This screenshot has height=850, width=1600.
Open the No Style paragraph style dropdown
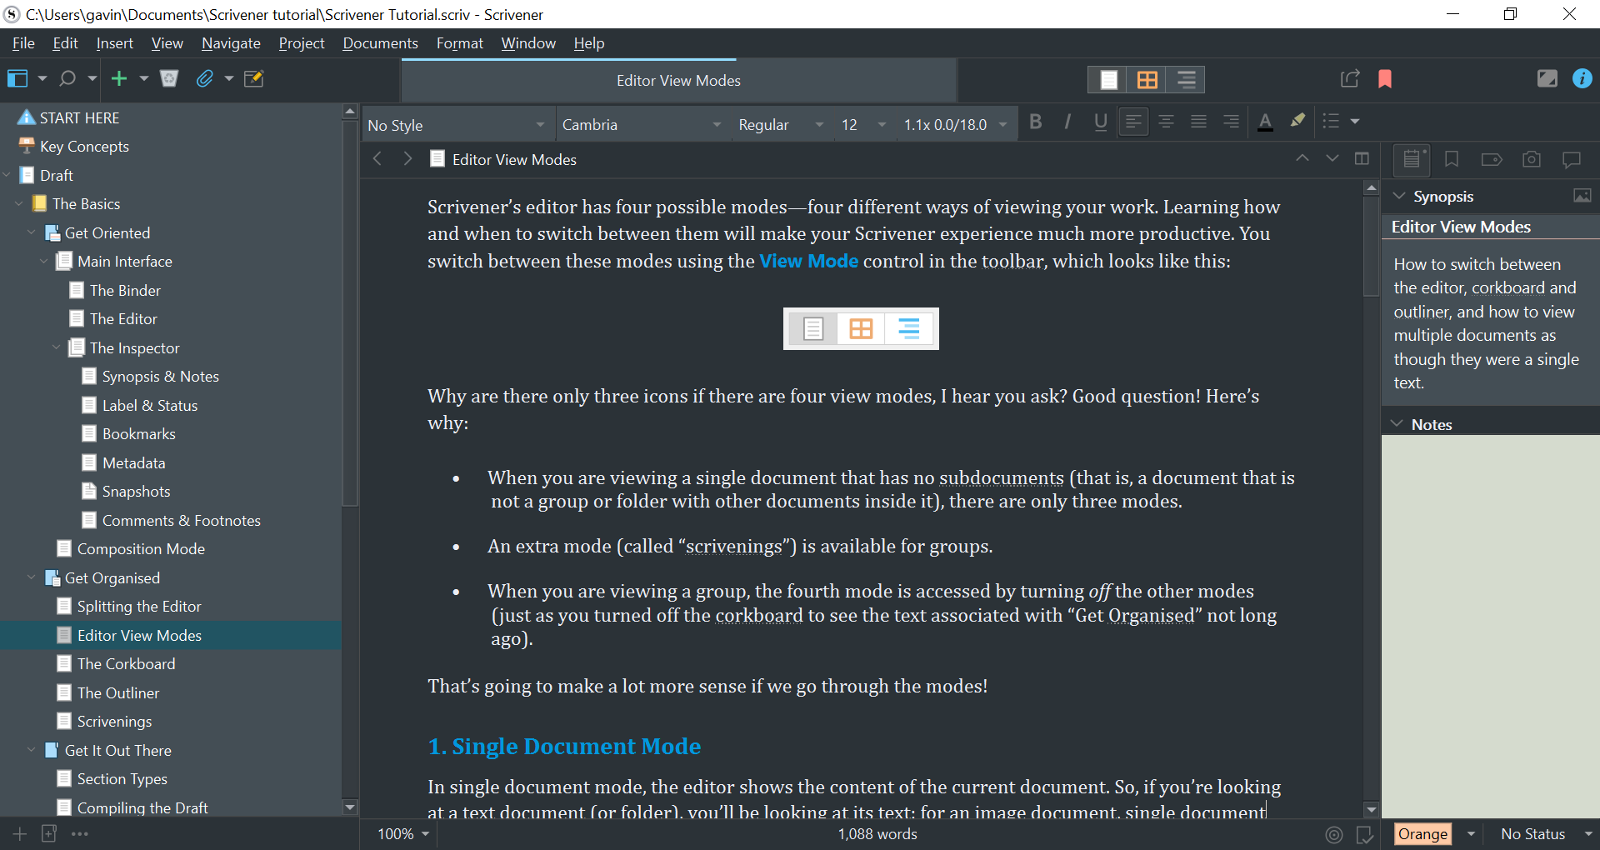pos(457,125)
